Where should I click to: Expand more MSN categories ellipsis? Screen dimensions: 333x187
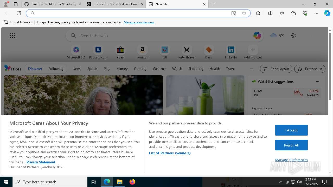(x=251, y=69)
